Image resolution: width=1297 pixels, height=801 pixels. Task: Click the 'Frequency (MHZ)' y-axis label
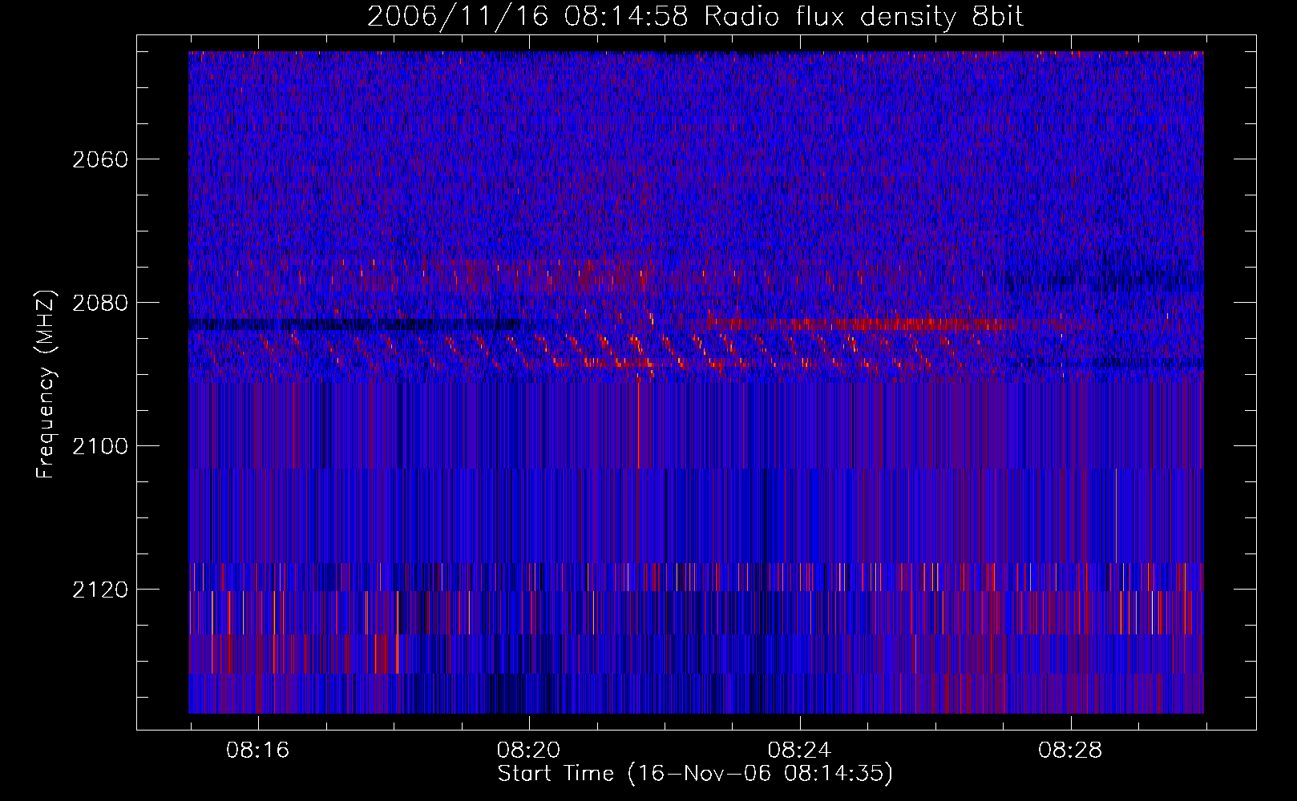tap(46, 384)
